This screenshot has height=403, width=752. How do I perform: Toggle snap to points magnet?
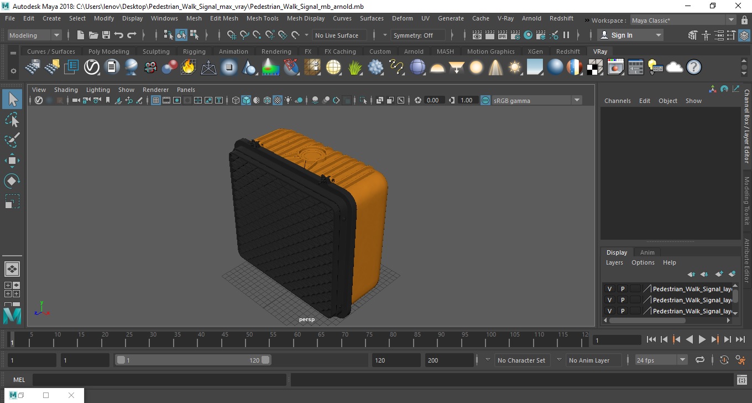(x=257, y=35)
